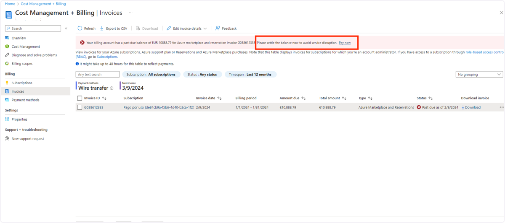Open invoice ID G038612333 link
The width and height of the screenshot is (505, 223).
click(x=94, y=107)
